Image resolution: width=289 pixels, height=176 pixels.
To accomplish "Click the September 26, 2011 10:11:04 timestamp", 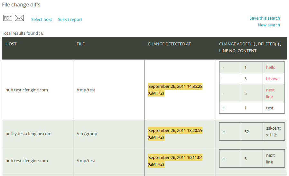I will [x=175, y=161].
